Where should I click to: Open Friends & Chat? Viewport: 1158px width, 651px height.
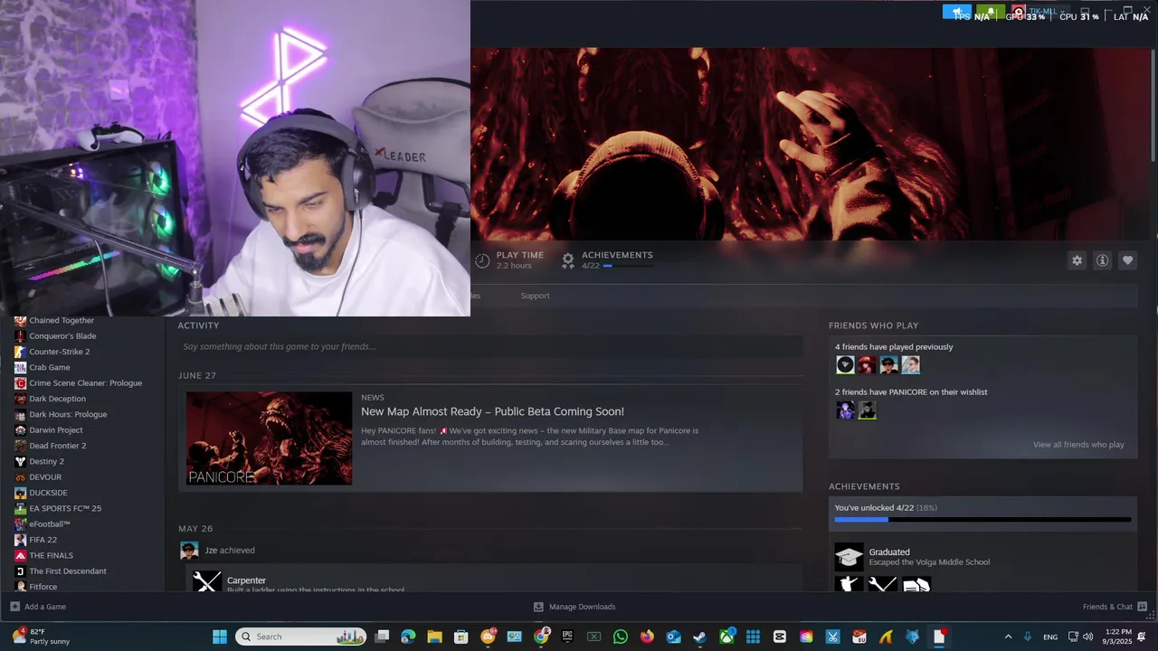click(x=1115, y=607)
